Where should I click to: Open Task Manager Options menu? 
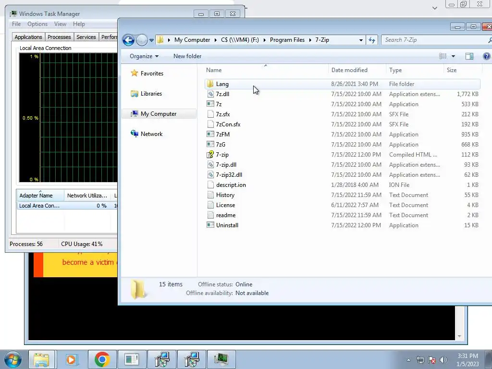(x=37, y=24)
